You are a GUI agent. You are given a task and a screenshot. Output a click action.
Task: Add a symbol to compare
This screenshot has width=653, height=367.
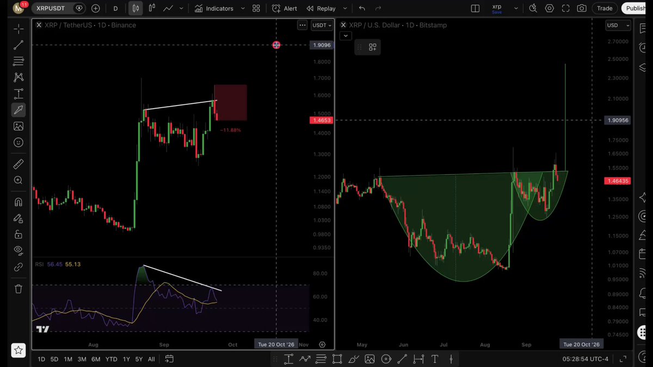coord(96,8)
